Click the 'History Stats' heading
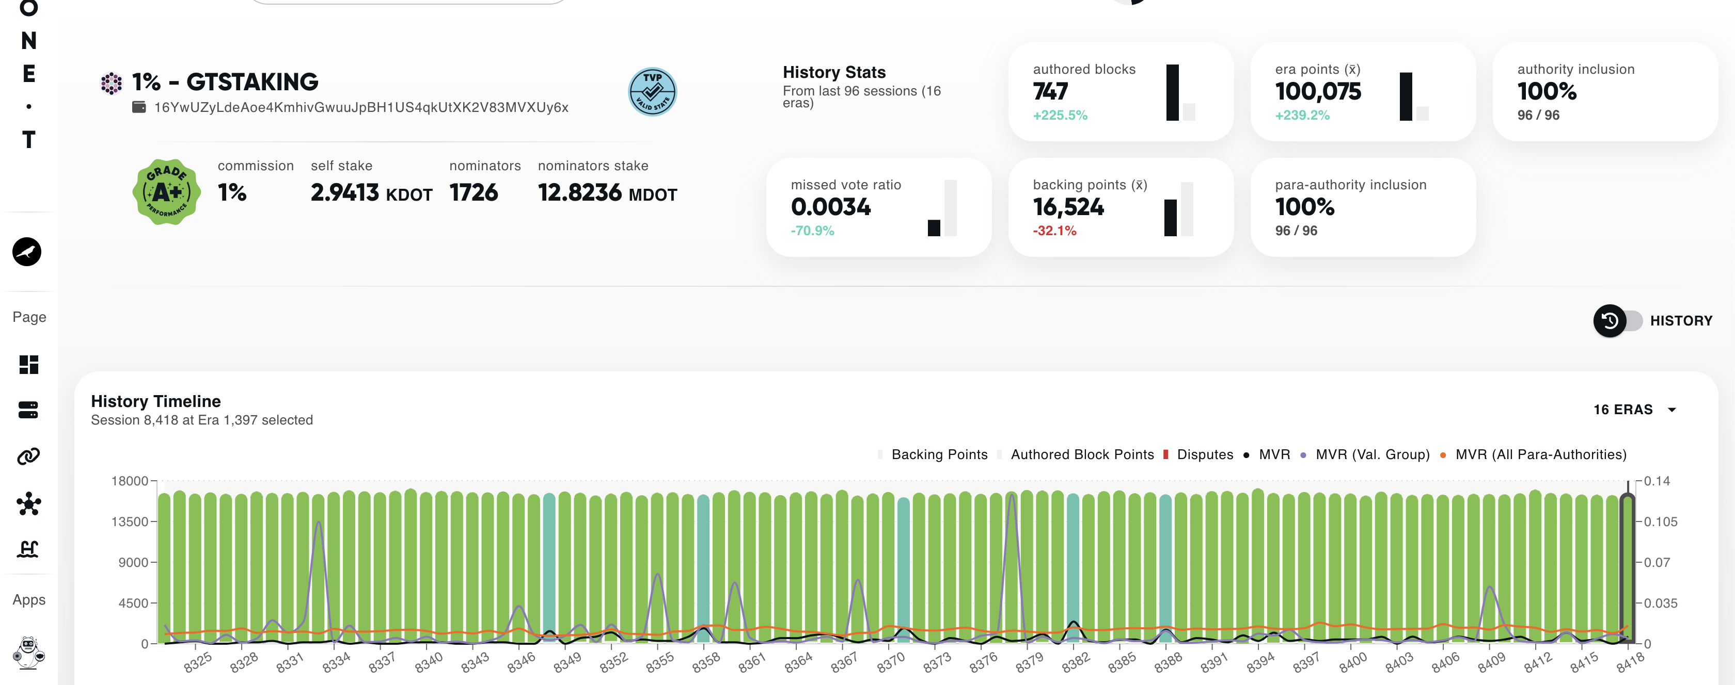This screenshot has width=1735, height=685. (x=834, y=73)
